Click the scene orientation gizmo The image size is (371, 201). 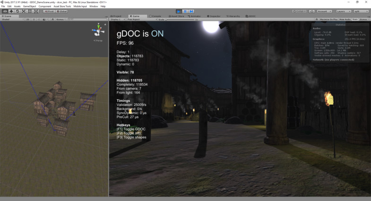(x=98, y=31)
